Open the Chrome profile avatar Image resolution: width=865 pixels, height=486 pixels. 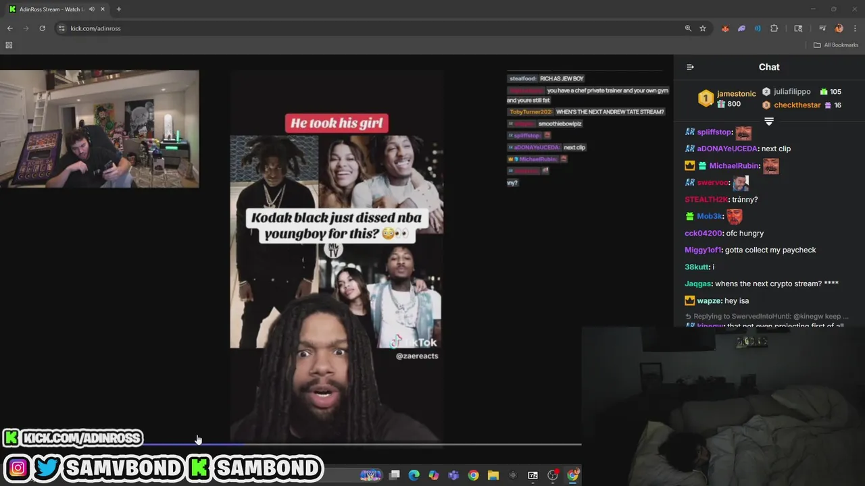(839, 28)
